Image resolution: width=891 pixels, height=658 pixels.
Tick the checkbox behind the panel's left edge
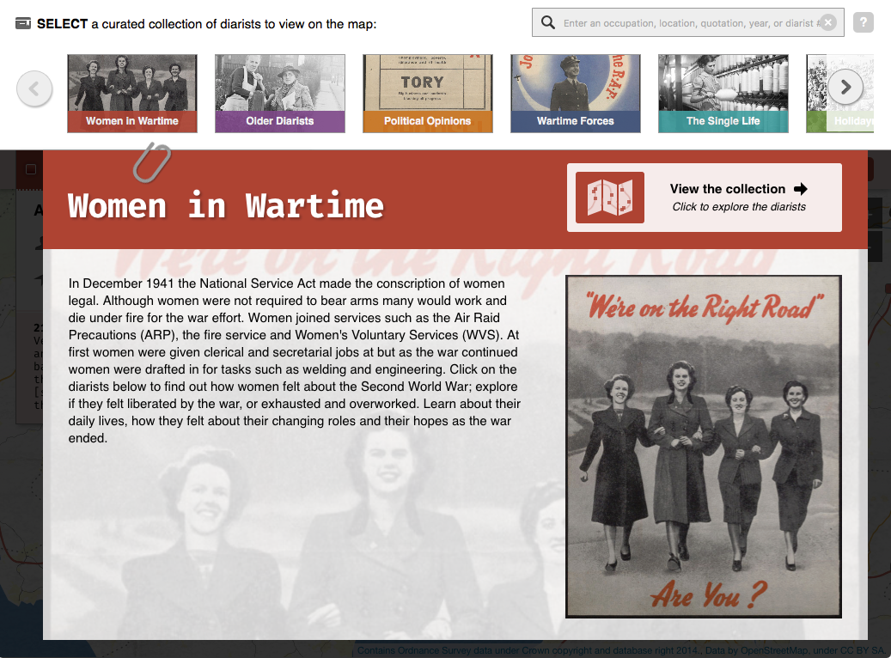pos(31,169)
